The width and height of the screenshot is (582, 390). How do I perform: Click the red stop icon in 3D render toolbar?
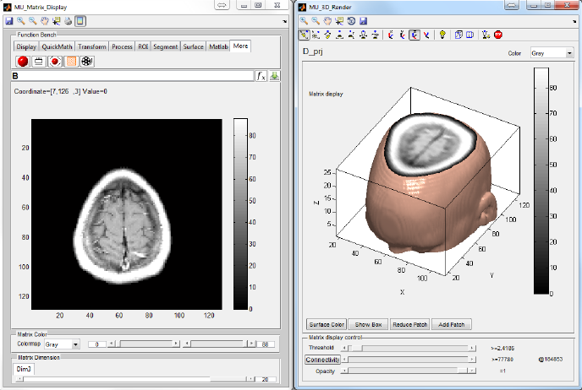coord(498,35)
